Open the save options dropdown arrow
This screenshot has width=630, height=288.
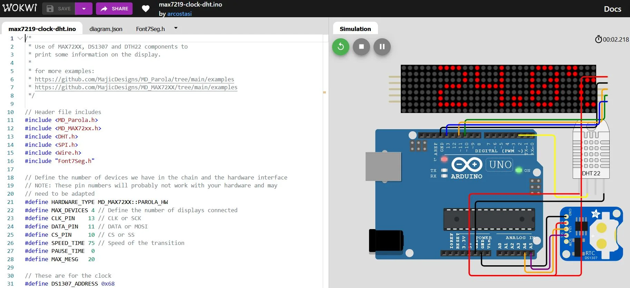pyautogui.click(x=84, y=9)
